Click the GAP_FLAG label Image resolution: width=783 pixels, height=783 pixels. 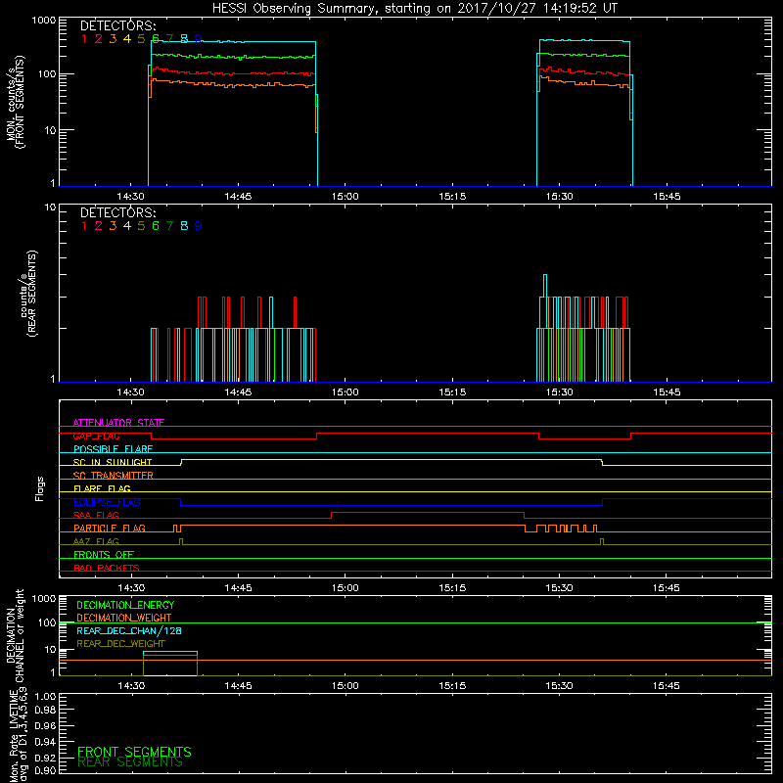(96, 436)
